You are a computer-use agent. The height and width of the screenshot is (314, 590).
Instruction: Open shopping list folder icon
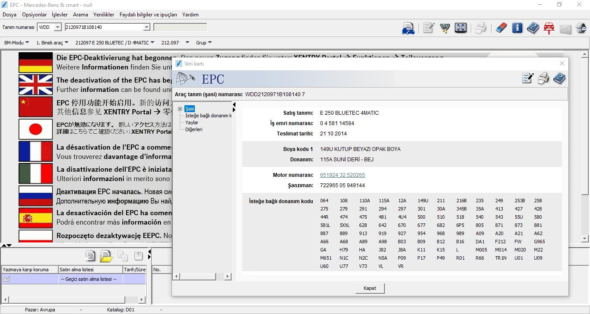tap(106, 256)
